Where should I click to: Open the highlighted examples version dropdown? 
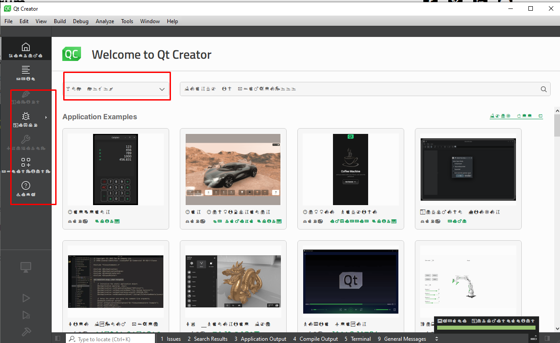pyautogui.click(x=162, y=89)
